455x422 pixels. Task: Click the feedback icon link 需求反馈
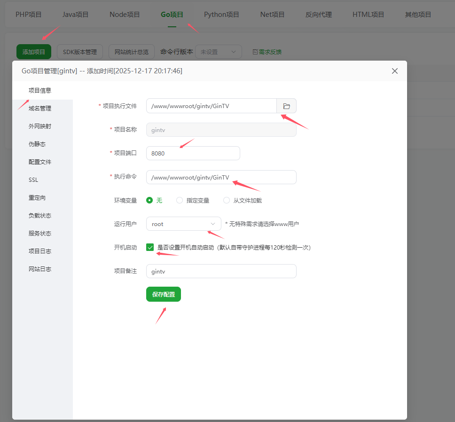click(267, 52)
